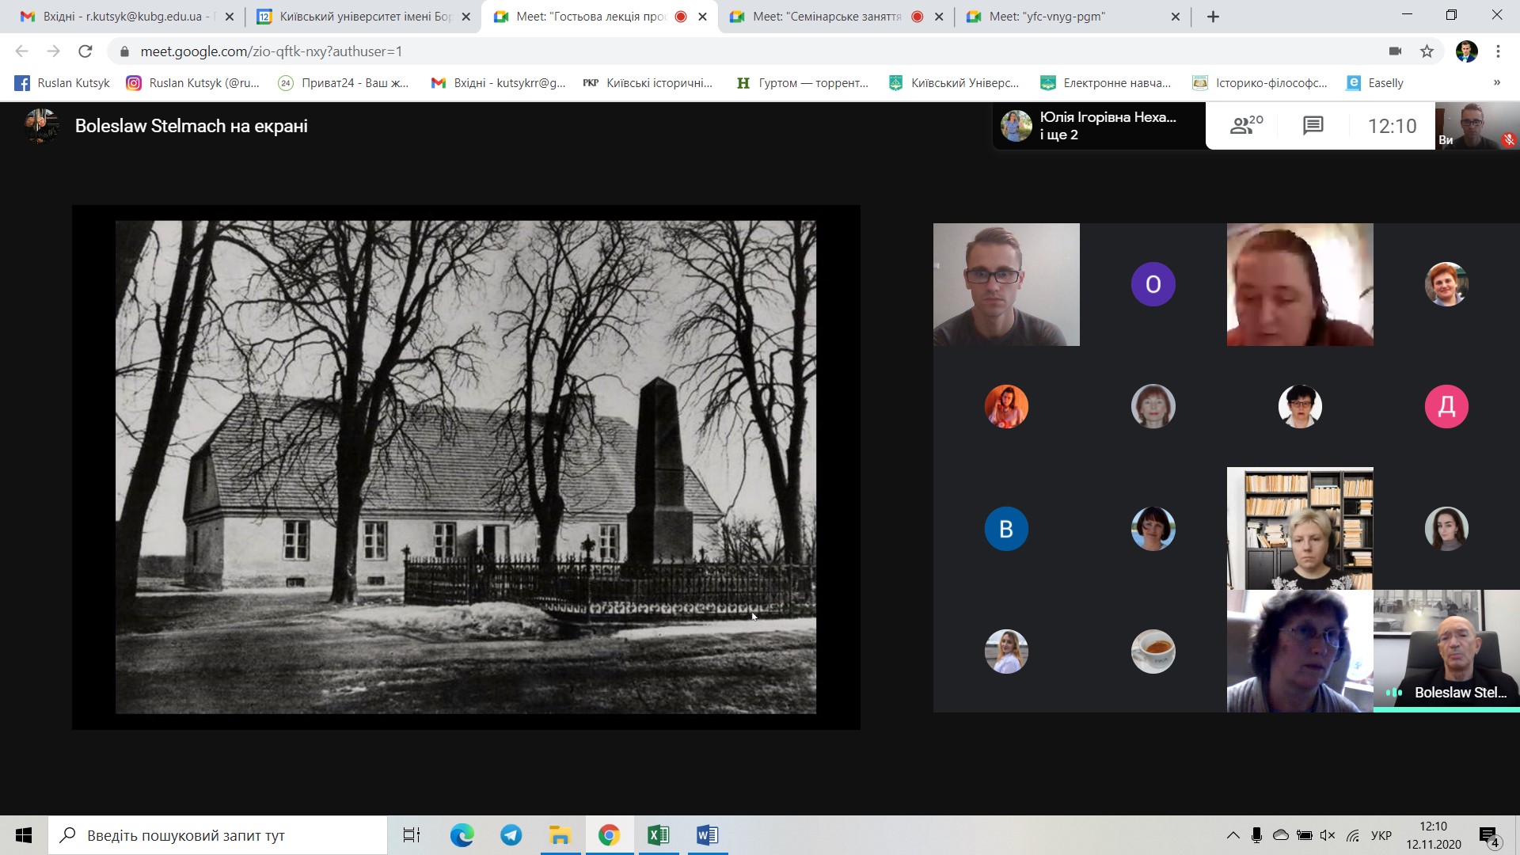1520x855 pixels.
Task: Bookmark this page with star icon
Action: coord(1427,51)
